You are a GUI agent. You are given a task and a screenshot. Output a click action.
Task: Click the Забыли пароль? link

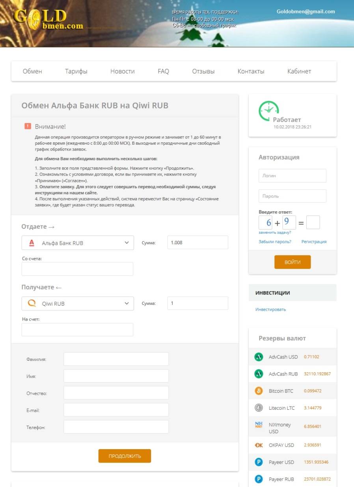pos(275,242)
